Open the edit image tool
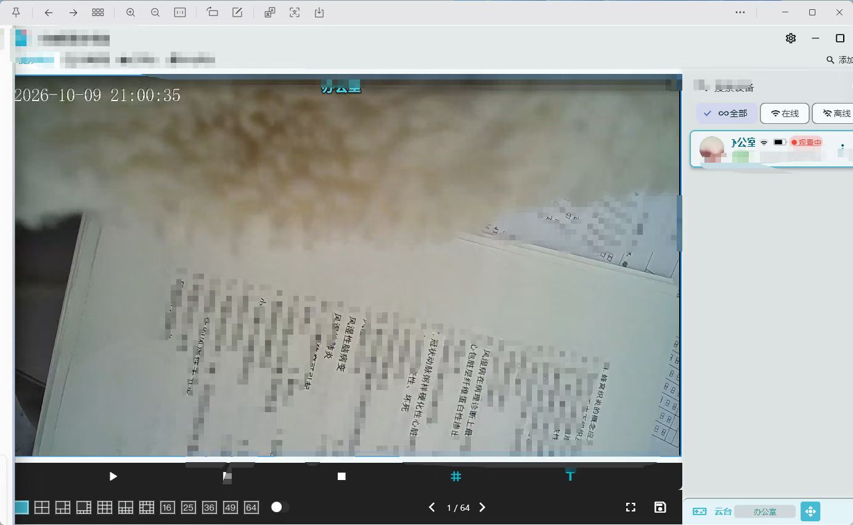 pyautogui.click(x=237, y=12)
